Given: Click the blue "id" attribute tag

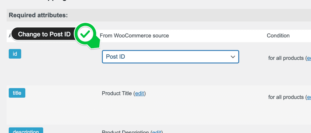Looking at the screenshot, I should [15, 54].
